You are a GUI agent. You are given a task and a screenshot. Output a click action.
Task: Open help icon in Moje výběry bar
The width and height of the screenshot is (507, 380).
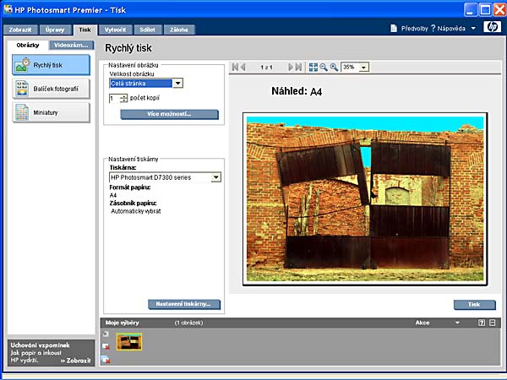[482, 323]
